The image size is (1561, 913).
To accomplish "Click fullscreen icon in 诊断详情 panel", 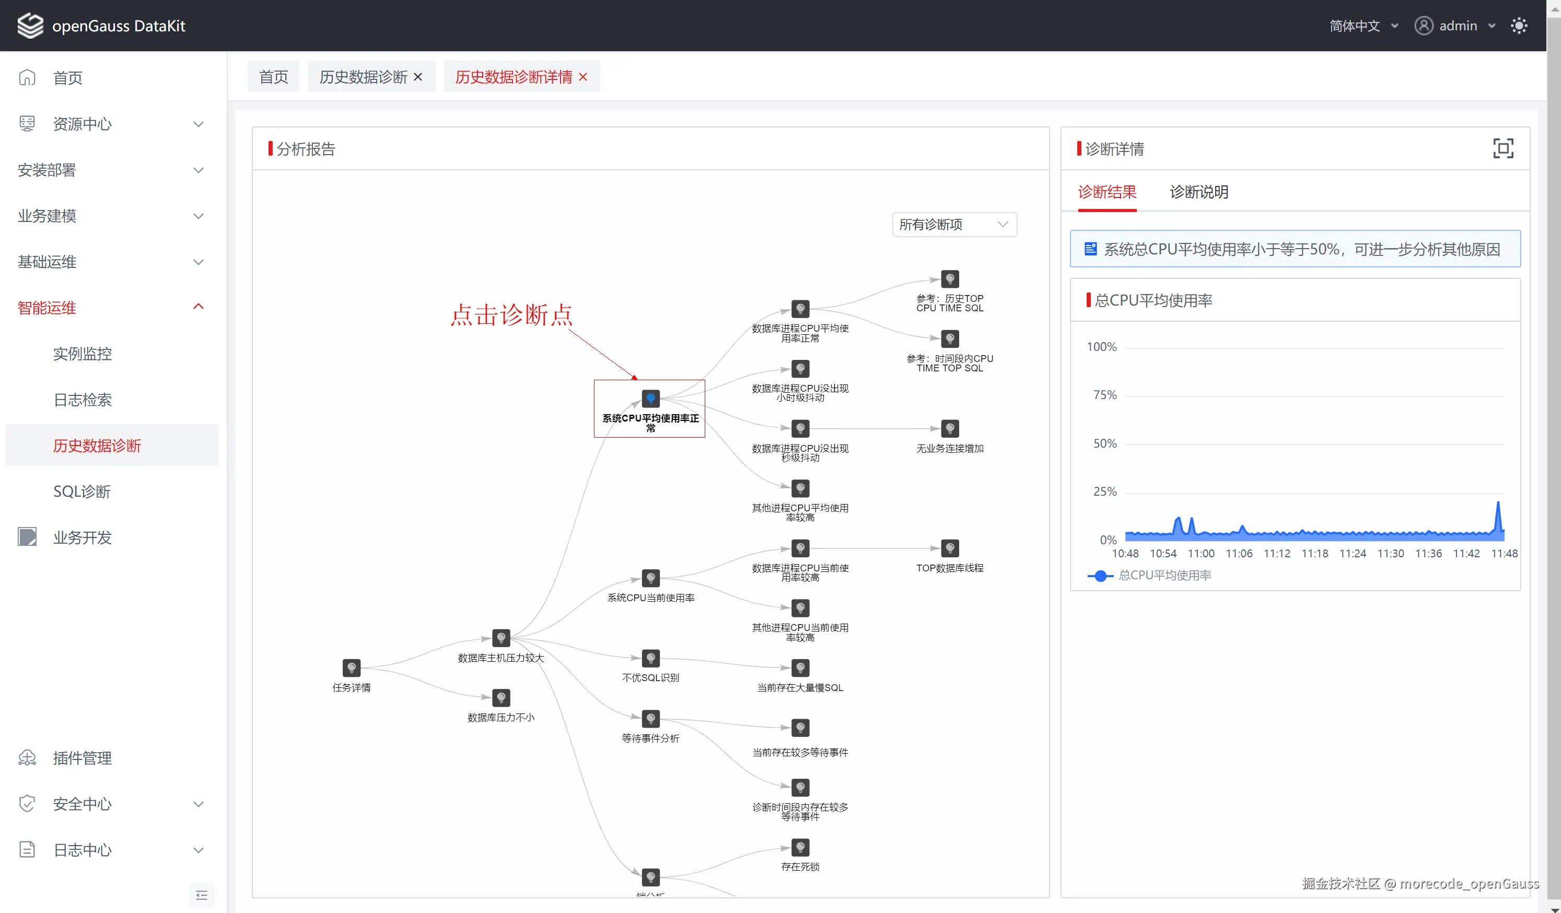I will [x=1503, y=149].
